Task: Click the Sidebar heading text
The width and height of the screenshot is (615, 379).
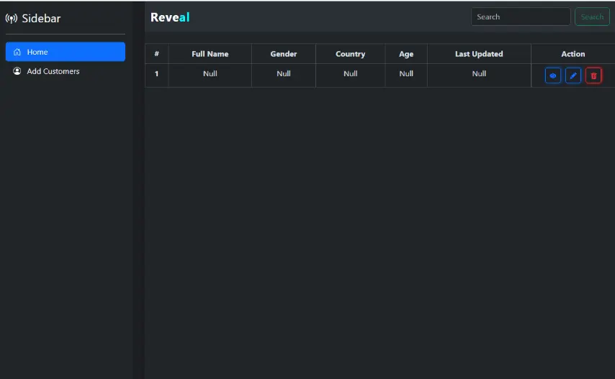Action: point(41,19)
